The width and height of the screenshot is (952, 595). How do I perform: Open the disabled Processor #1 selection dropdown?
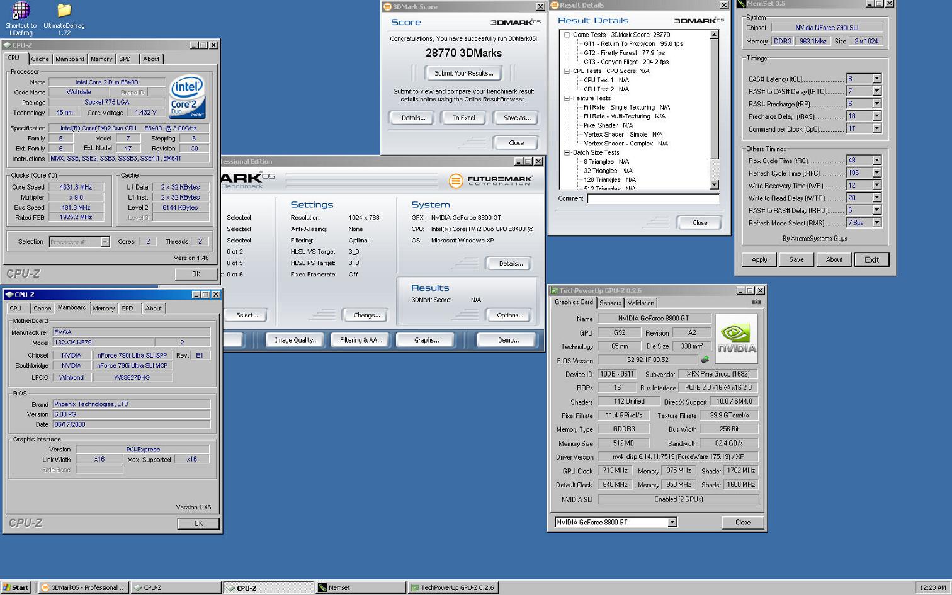pyautogui.click(x=105, y=242)
